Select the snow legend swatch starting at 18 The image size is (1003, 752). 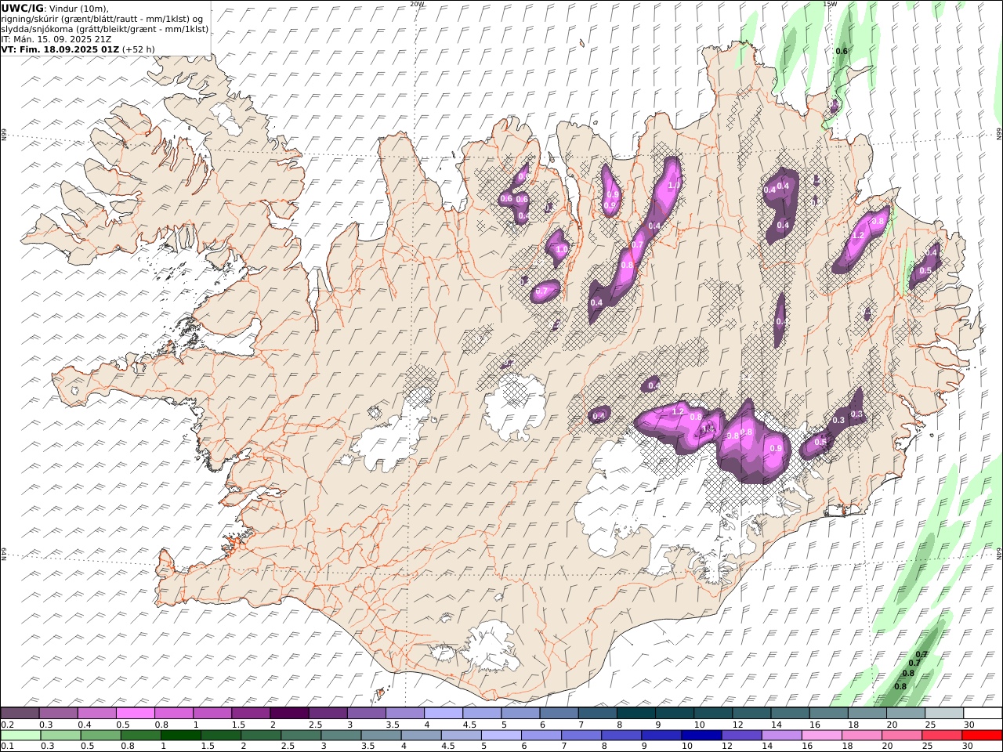[867, 714]
